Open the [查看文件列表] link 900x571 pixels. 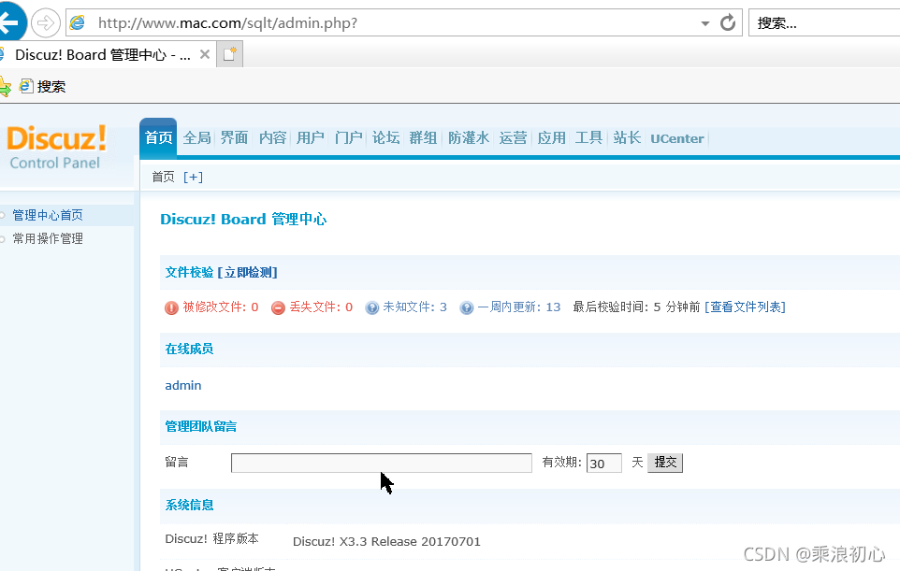click(x=745, y=307)
